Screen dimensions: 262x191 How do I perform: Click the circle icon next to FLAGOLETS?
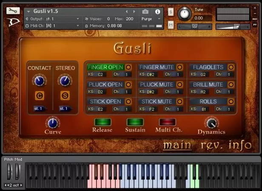[231, 67]
